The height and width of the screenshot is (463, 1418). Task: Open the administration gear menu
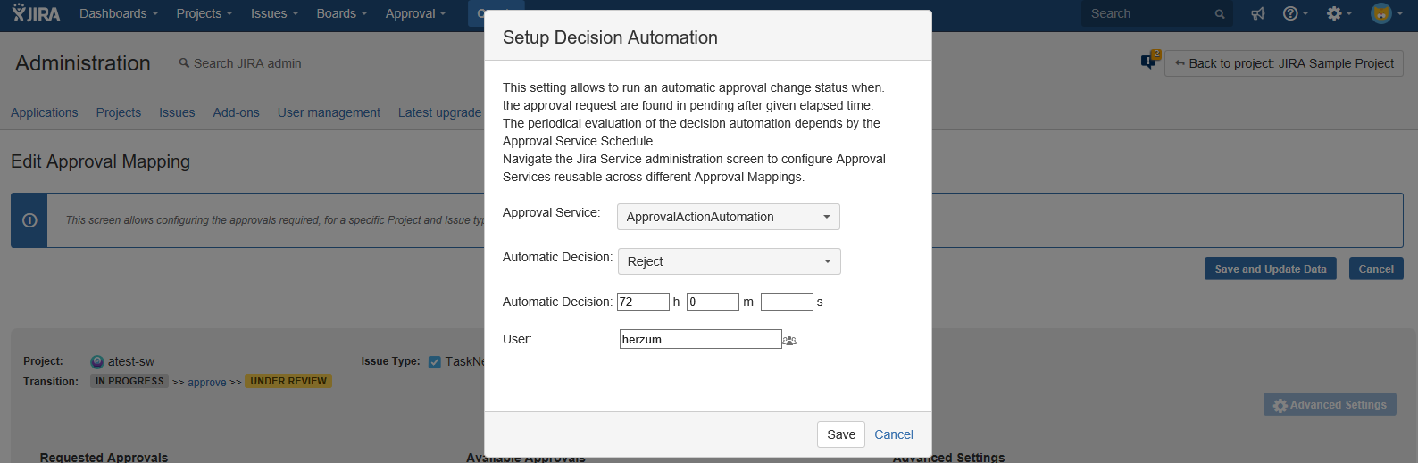point(1339,13)
